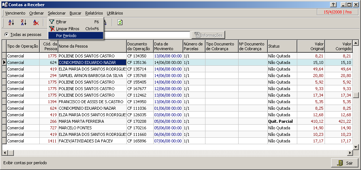The width and height of the screenshot is (361, 170).
Task: Open the Utilitários menu
Action: pos(115,13)
